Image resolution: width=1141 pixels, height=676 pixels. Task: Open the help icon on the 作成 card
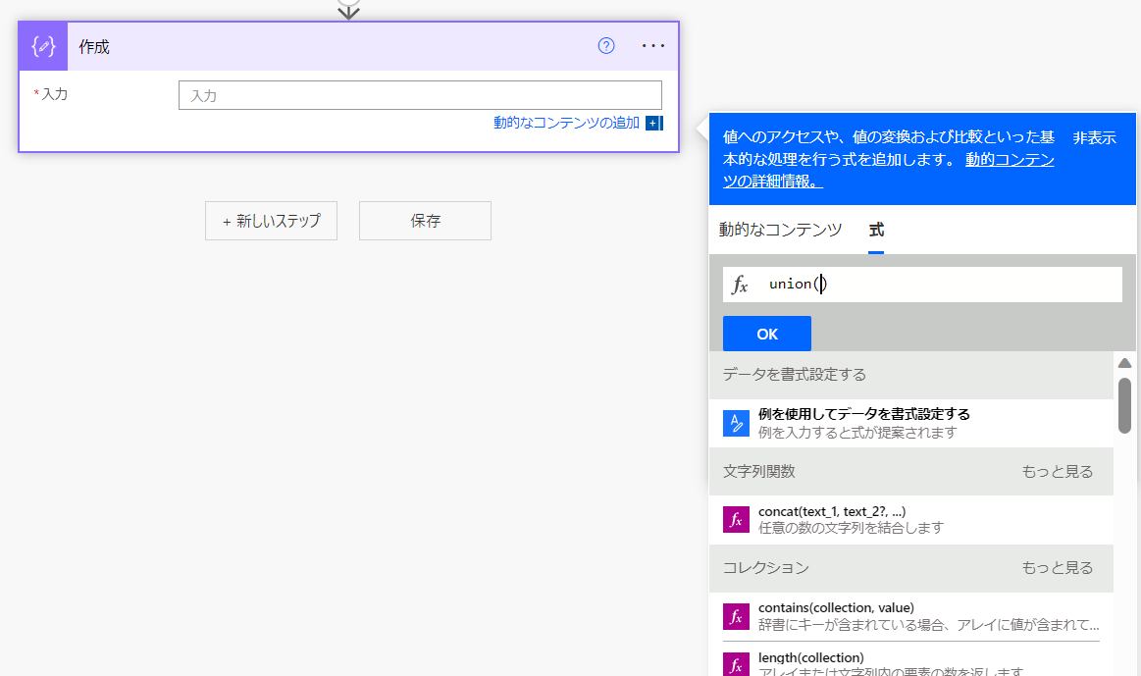click(605, 45)
